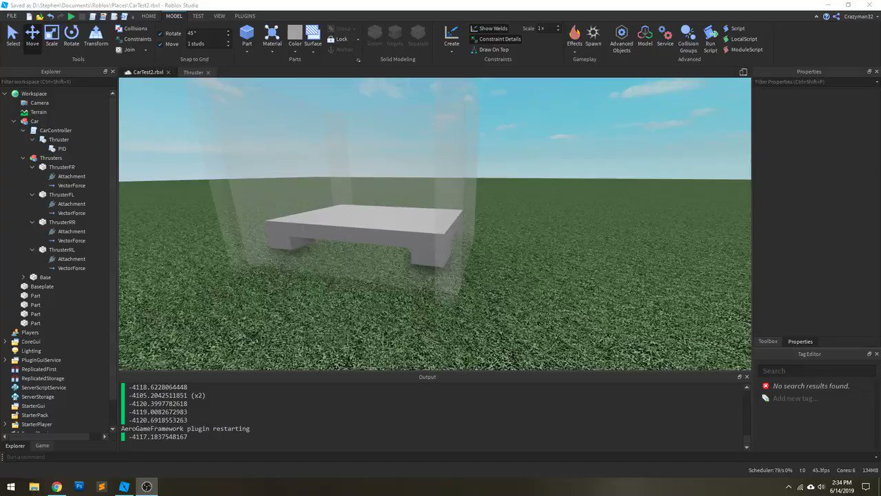Open the Transform tool
The height and width of the screenshot is (496, 881).
pos(96,34)
